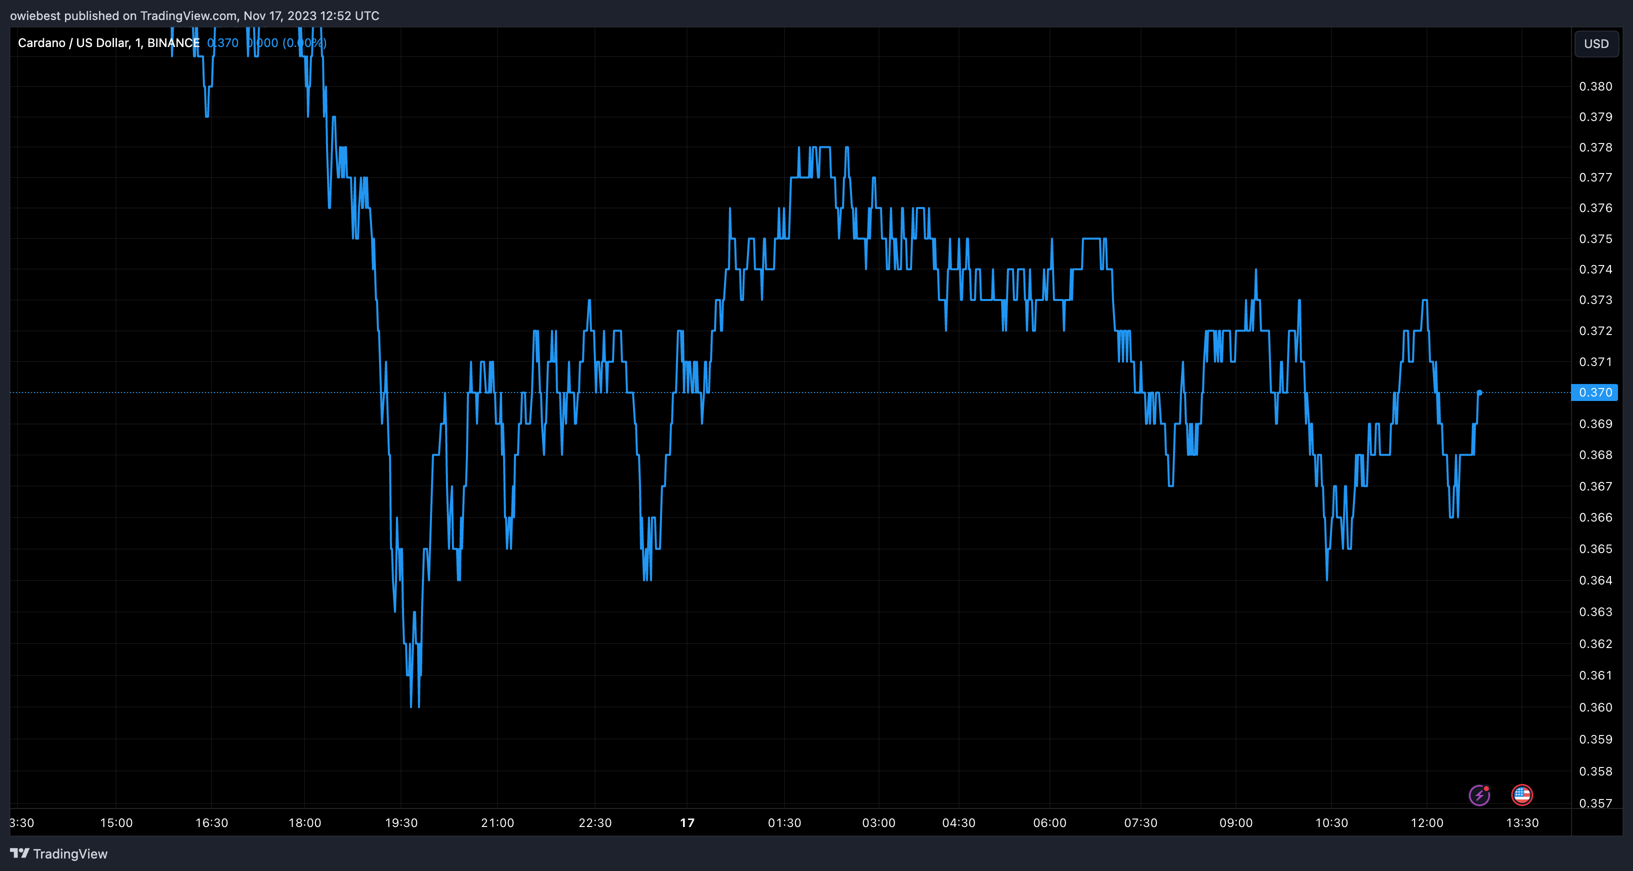Click the 0.362 price axis label
The height and width of the screenshot is (871, 1633).
(1595, 643)
